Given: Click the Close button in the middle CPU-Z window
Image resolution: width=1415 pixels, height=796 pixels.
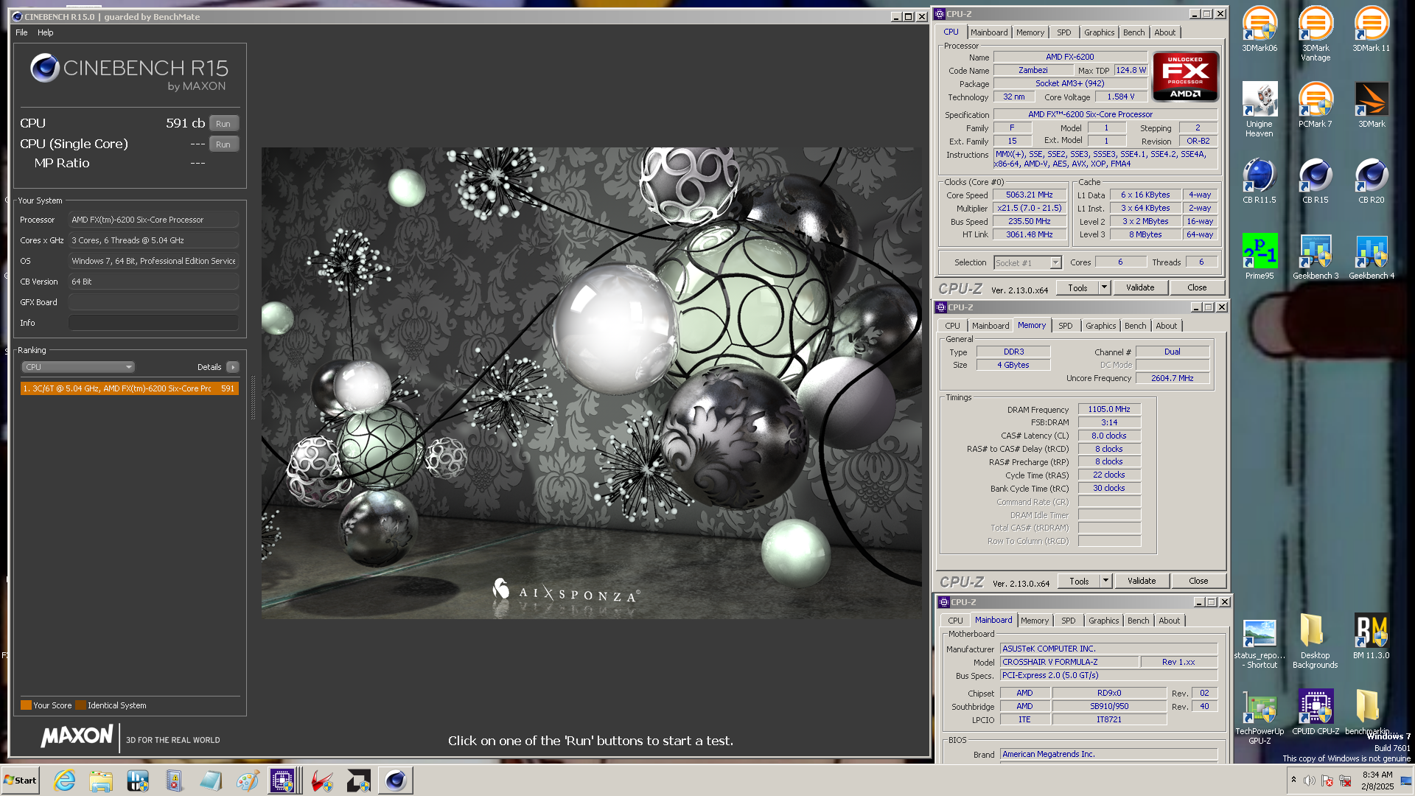Looking at the screenshot, I should point(1198,581).
